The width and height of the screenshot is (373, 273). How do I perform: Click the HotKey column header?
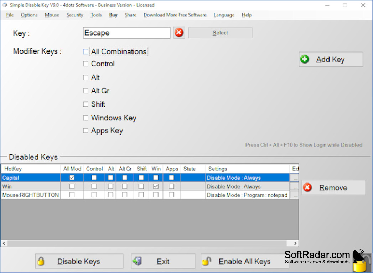[31, 169]
